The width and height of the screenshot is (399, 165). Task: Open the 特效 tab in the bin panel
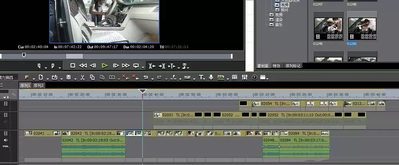[x=277, y=66]
